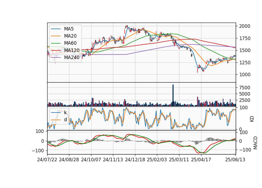The height and width of the screenshot is (188, 262).
Task: Click the 24/11/13 date axis label
Action: (x=113, y=160)
